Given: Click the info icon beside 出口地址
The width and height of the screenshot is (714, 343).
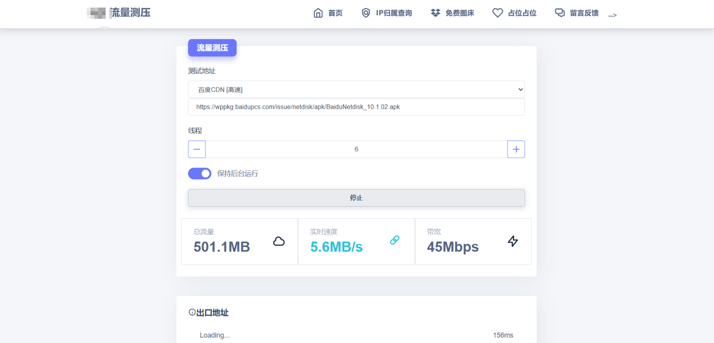Looking at the screenshot, I should coord(192,312).
